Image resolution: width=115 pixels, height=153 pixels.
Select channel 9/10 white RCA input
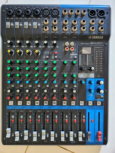coord(67,44)
